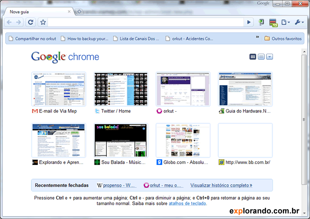This screenshot has width=310, height=219.
Task: Click the Twitter bird icon
Action: point(97,111)
